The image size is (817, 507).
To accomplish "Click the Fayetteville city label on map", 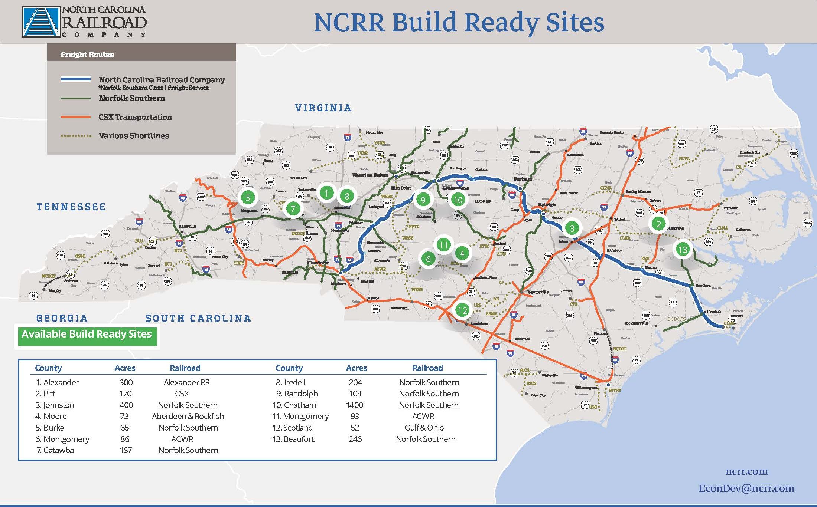I will click(537, 292).
